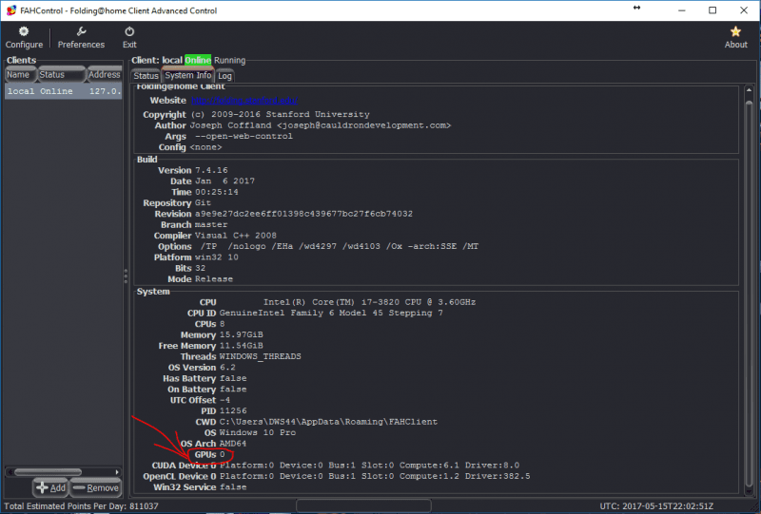Click the Memory value 15.97GiB

pos(242,334)
